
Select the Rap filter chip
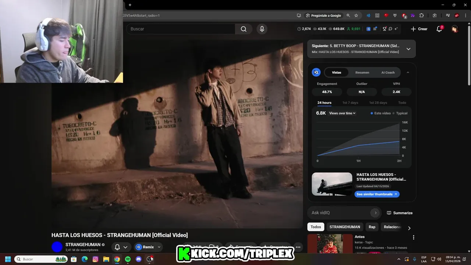click(372, 227)
